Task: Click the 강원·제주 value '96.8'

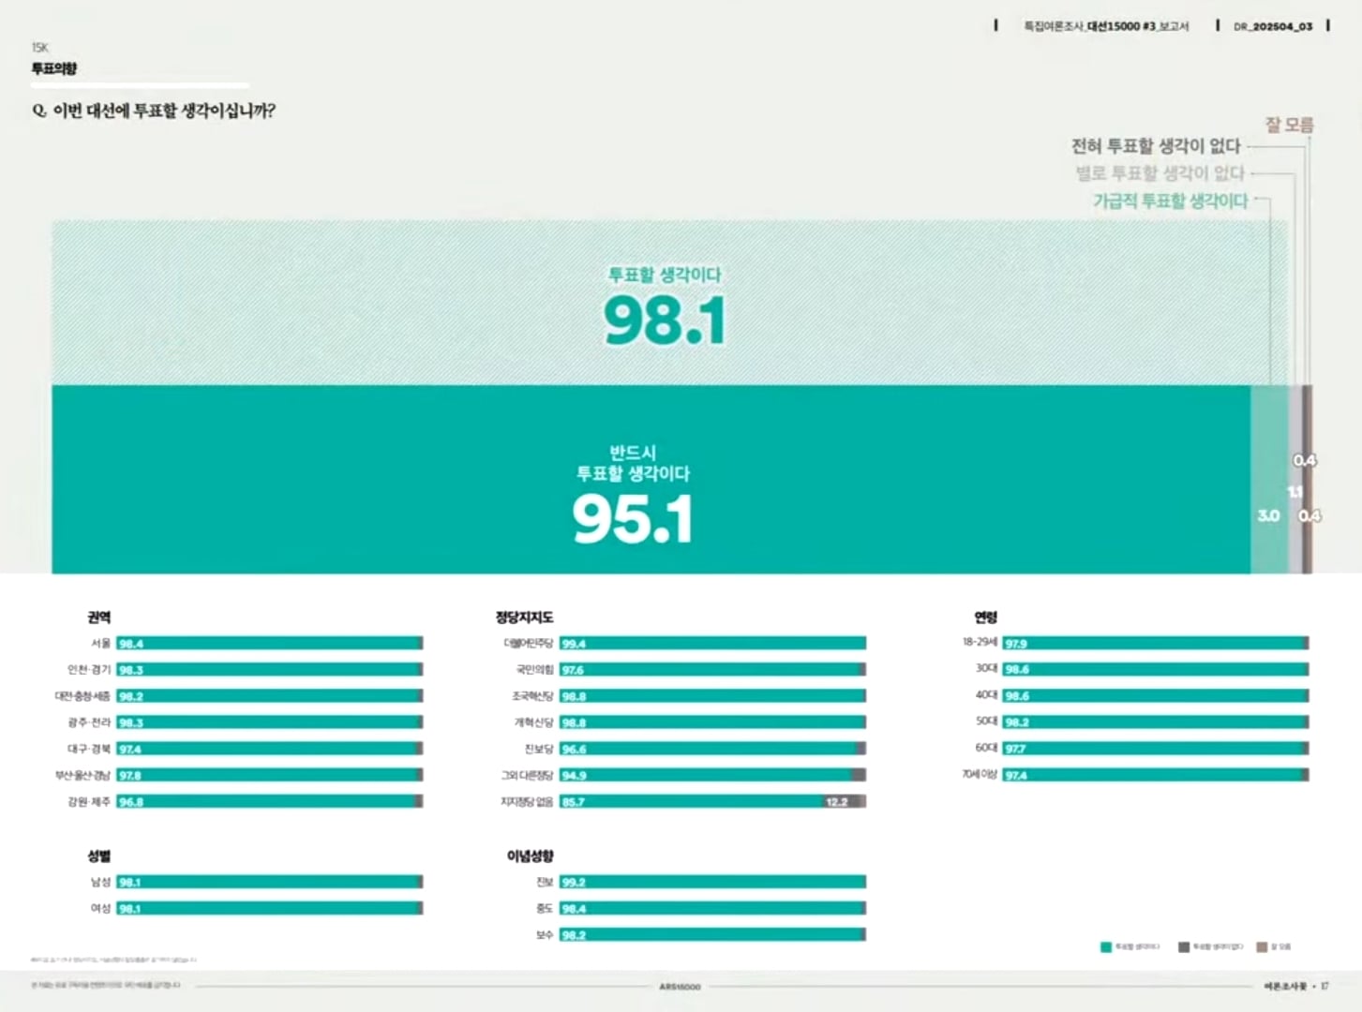Action: [x=131, y=802]
